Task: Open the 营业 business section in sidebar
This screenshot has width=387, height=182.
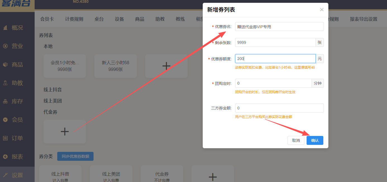Action: coord(17,46)
